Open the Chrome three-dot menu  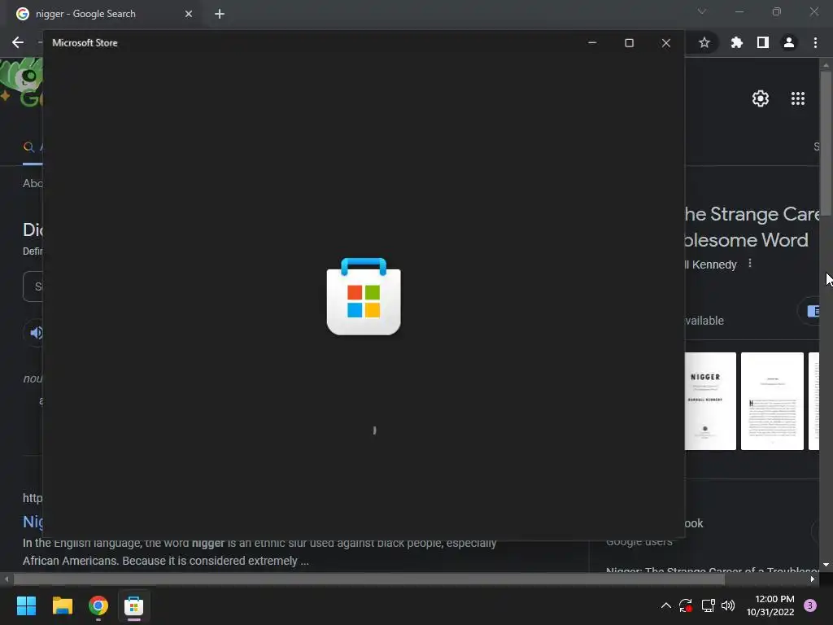pyautogui.click(x=815, y=42)
